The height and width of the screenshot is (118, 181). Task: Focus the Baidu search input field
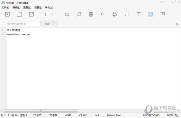coord(23,24)
